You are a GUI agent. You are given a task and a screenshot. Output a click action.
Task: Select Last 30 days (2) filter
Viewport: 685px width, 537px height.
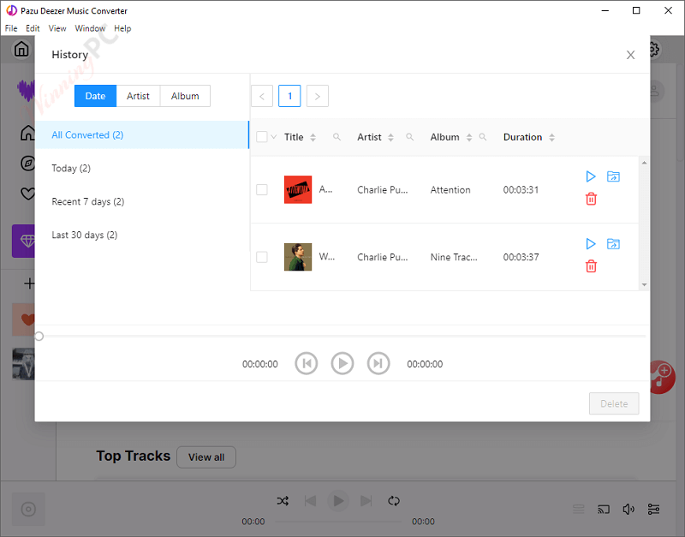tap(142, 235)
